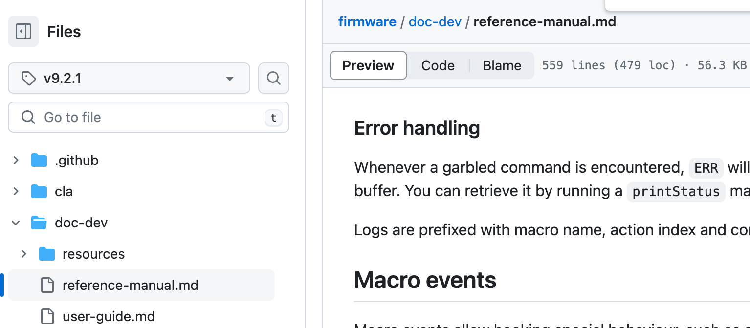Switch to the Preview tab
This screenshot has width=750, height=328.
[x=368, y=65]
